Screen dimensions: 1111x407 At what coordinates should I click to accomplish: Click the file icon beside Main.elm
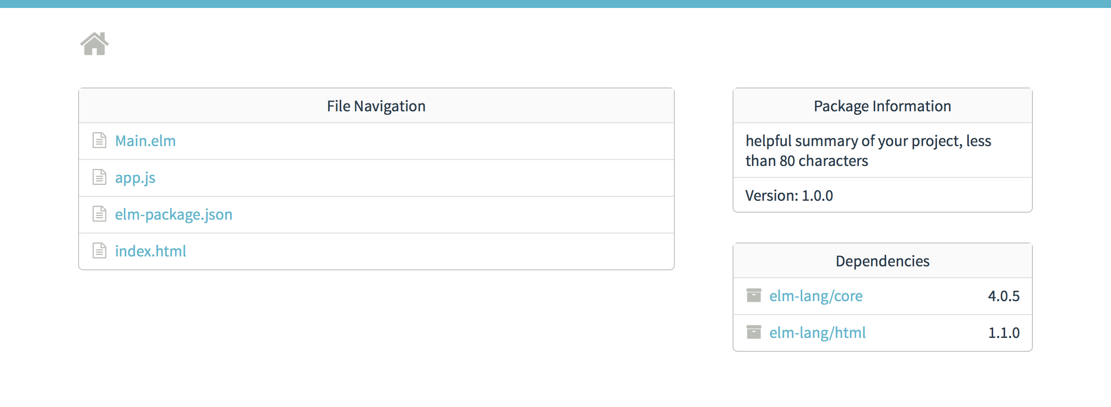pyautogui.click(x=99, y=141)
